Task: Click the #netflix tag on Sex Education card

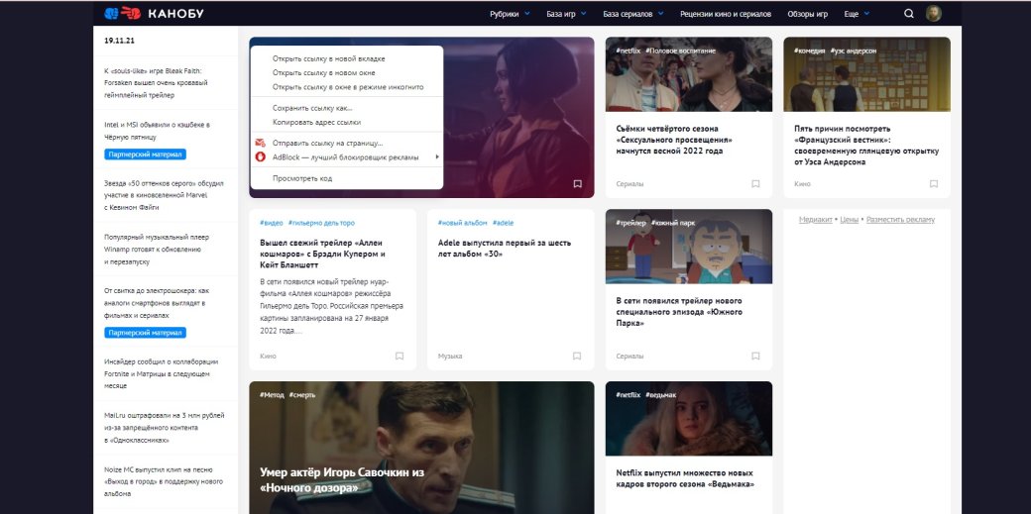Action: point(628,51)
